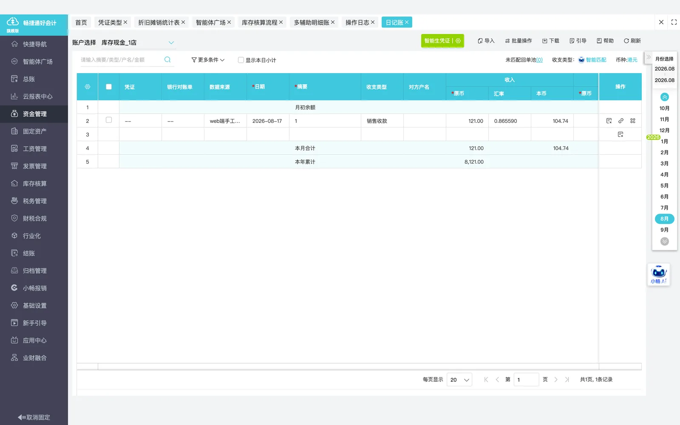Close the 日记账 tab
The image size is (680, 425).
point(407,23)
